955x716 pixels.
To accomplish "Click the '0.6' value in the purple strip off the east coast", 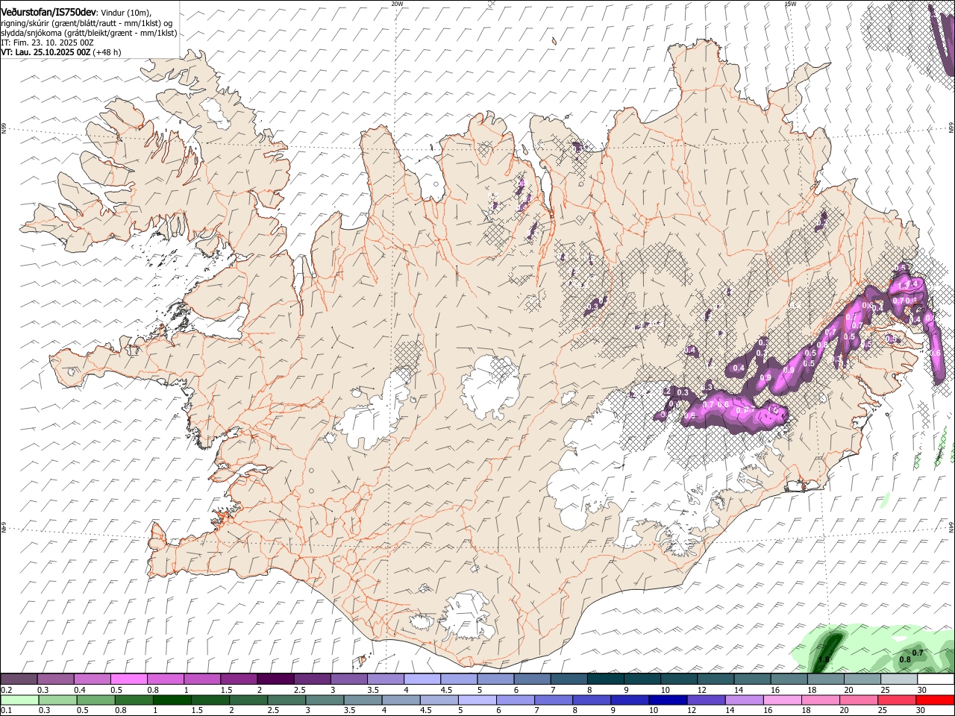I will tap(935, 353).
